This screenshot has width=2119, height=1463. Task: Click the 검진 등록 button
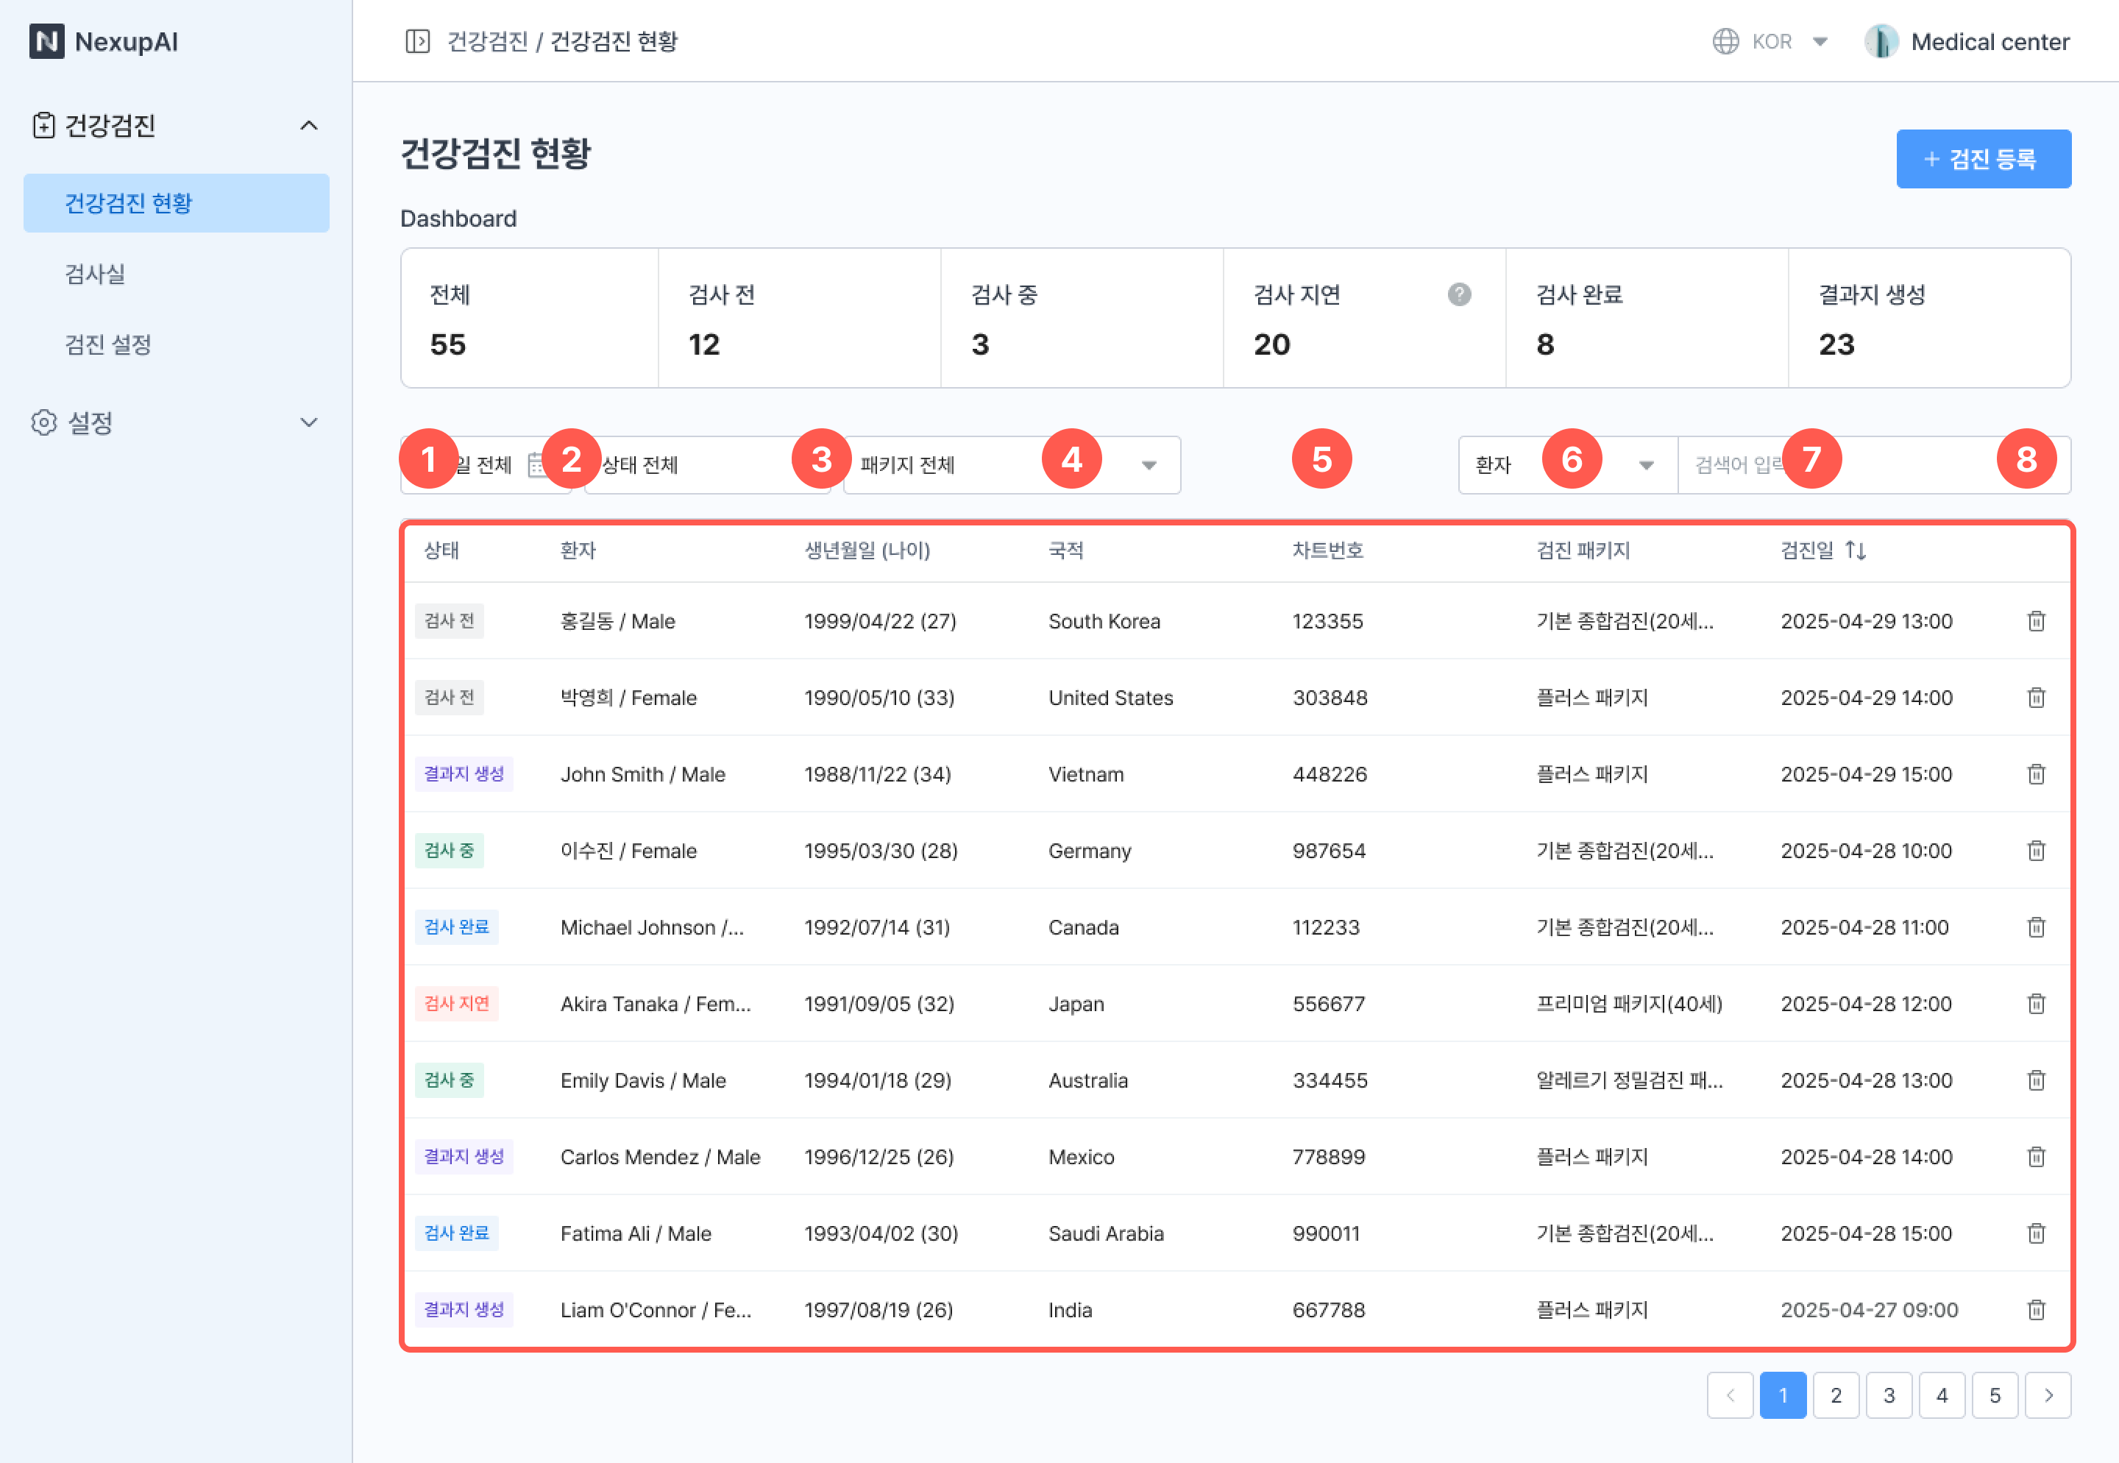click(x=1982, y=158)
